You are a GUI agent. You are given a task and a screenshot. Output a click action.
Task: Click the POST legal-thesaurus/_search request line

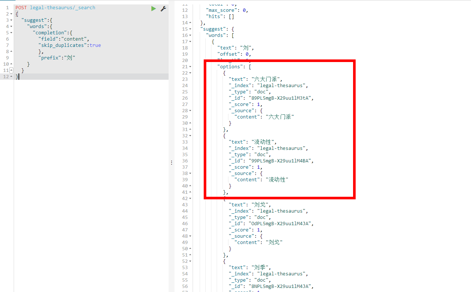pos(55,7)
